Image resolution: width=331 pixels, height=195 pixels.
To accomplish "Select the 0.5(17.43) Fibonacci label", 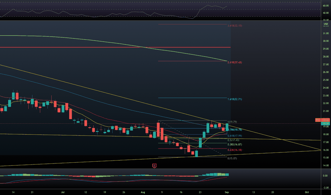I will (x=233, y=140).
